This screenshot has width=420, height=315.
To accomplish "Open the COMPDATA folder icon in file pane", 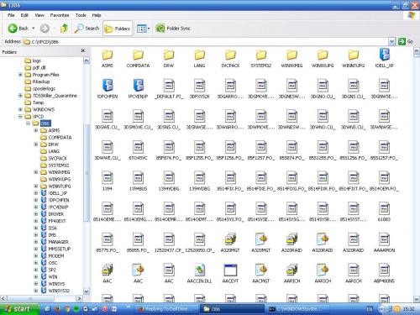I will [138, 55].
